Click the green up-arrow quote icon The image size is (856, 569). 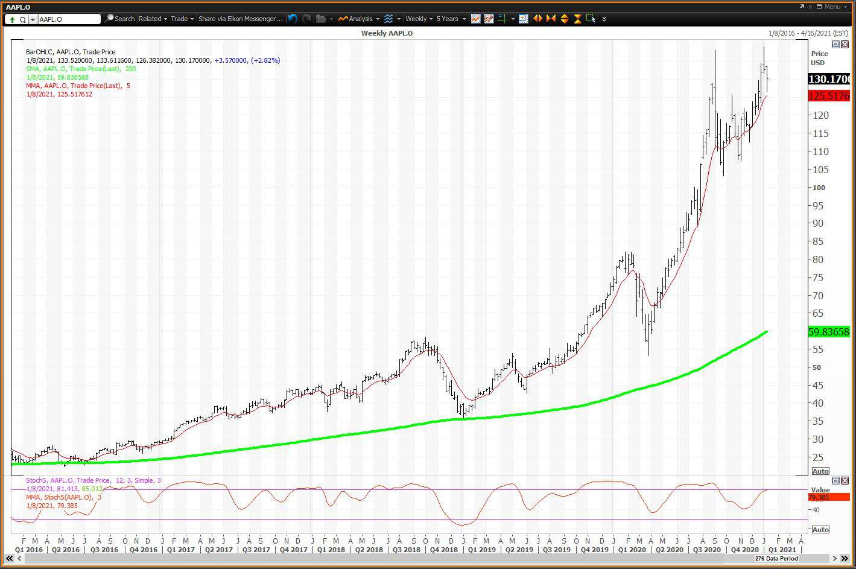coord(12,19)
